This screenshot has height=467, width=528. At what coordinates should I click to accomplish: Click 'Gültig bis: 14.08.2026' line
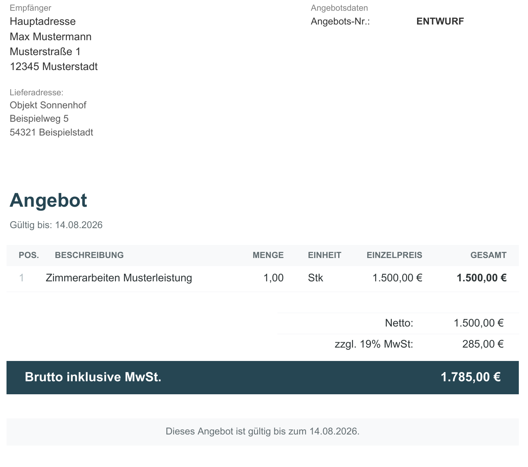(56, 225)
